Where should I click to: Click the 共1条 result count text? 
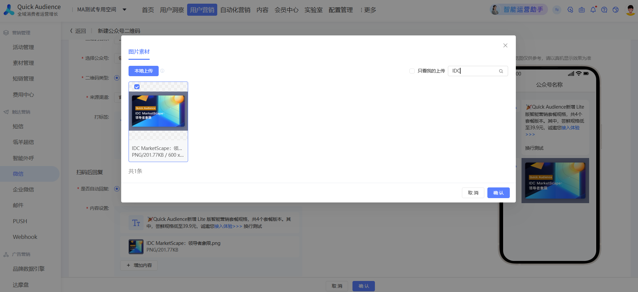point(135,171)
